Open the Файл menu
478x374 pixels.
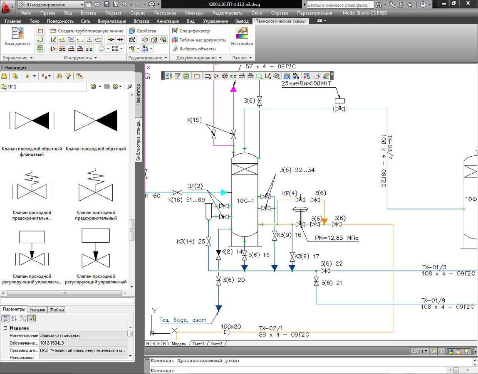click(26, 13)
